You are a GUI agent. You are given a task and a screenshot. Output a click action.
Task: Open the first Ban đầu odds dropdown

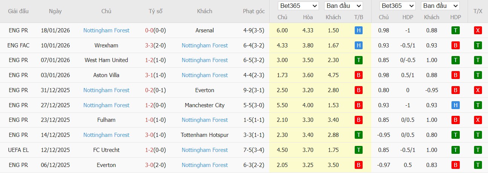pyautogui.click(x=343, y=6)
